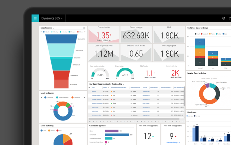Click the red Close segment of funnel
This screenshot has height=145, width=231.
pos(61,75)
